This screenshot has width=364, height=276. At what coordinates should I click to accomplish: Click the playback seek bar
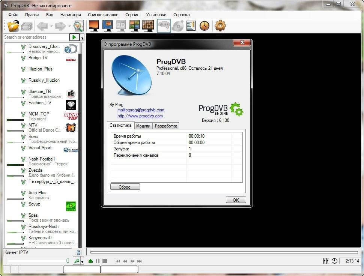click(224, 252)
